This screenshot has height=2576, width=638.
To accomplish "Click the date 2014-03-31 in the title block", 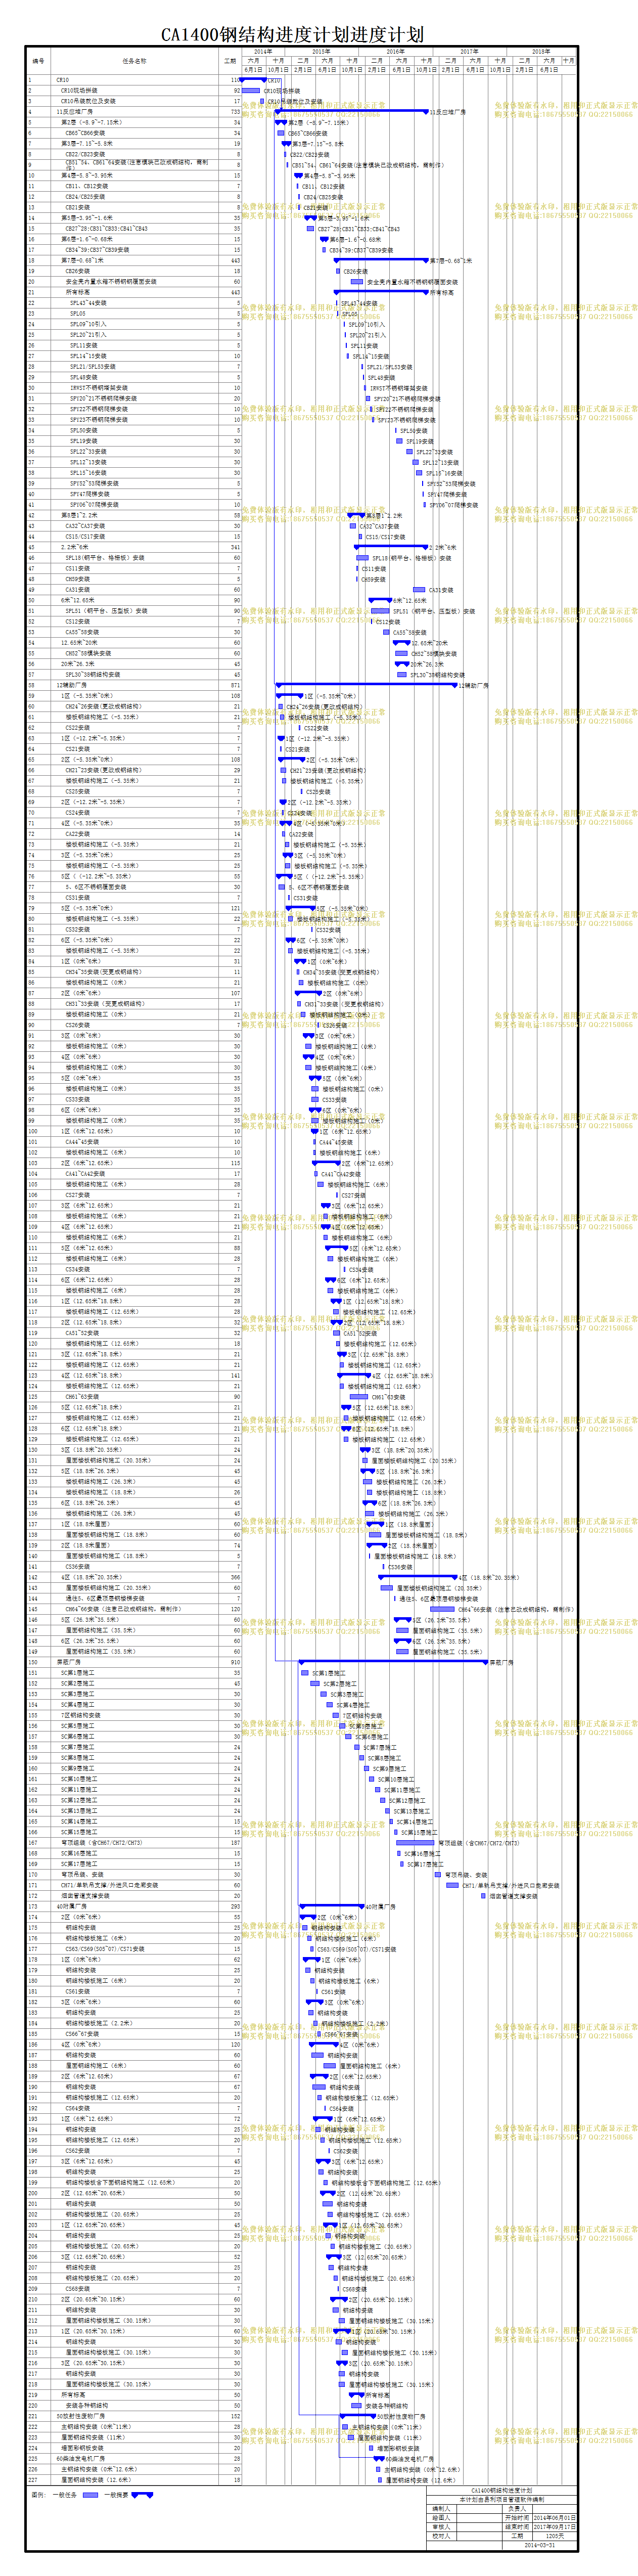I will tap(539, 2545).
